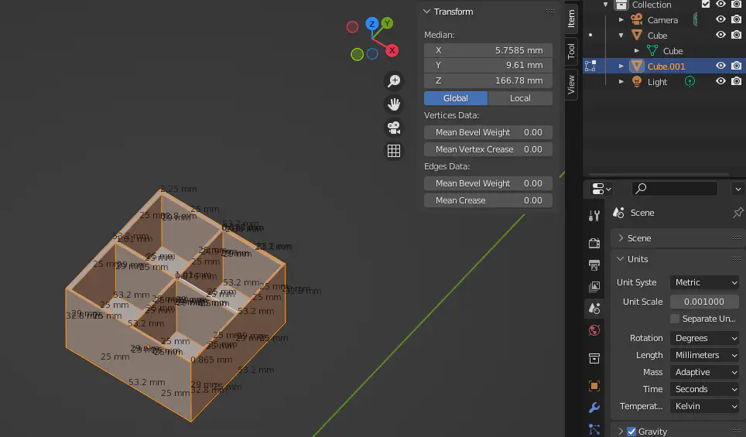Toggle the camera view icon
Viewport: 746px width, 437px height.
394,128
